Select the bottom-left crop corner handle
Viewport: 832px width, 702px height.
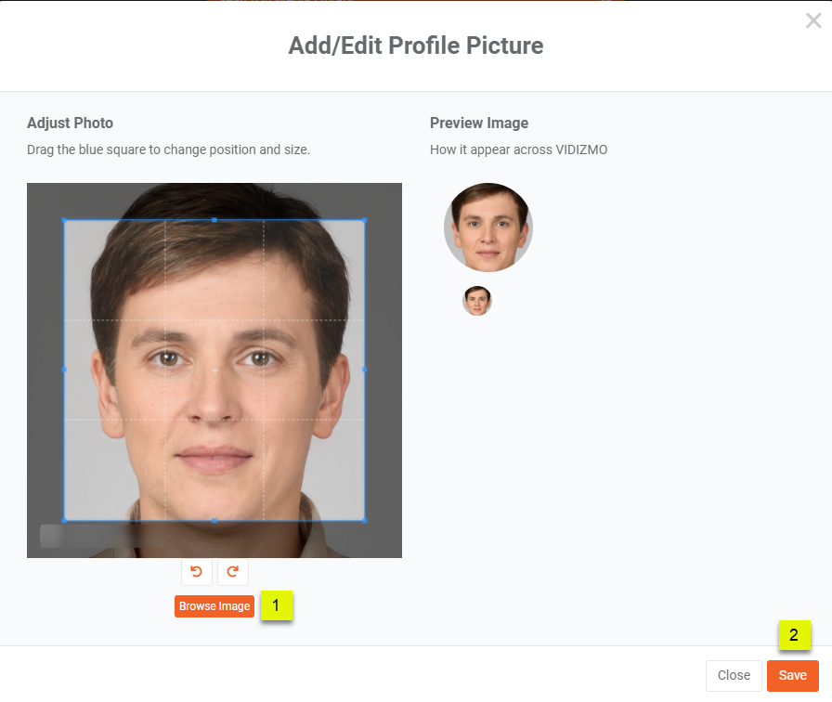point(64,521)
